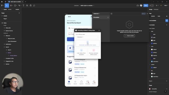Open search icon in layers panel

[2, 9]
